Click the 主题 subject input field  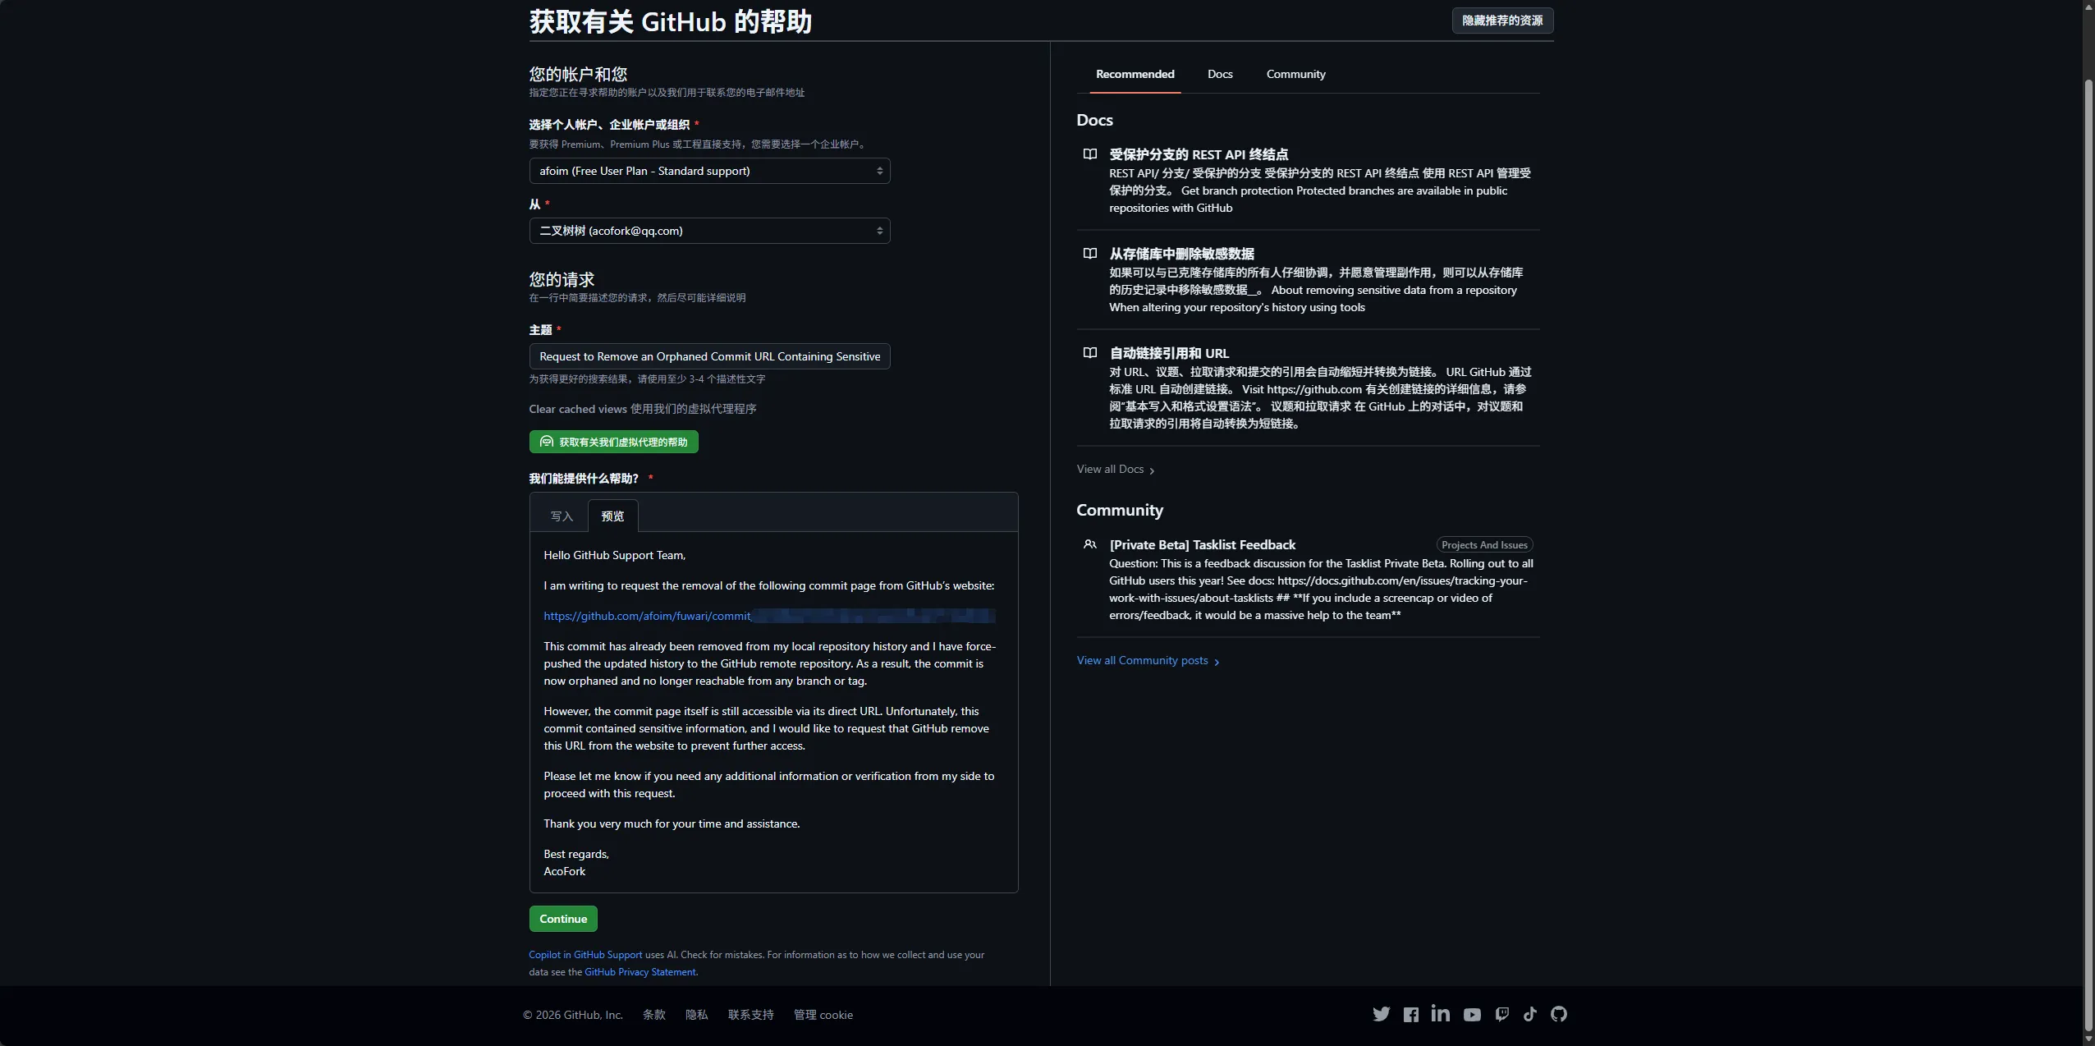709,356
